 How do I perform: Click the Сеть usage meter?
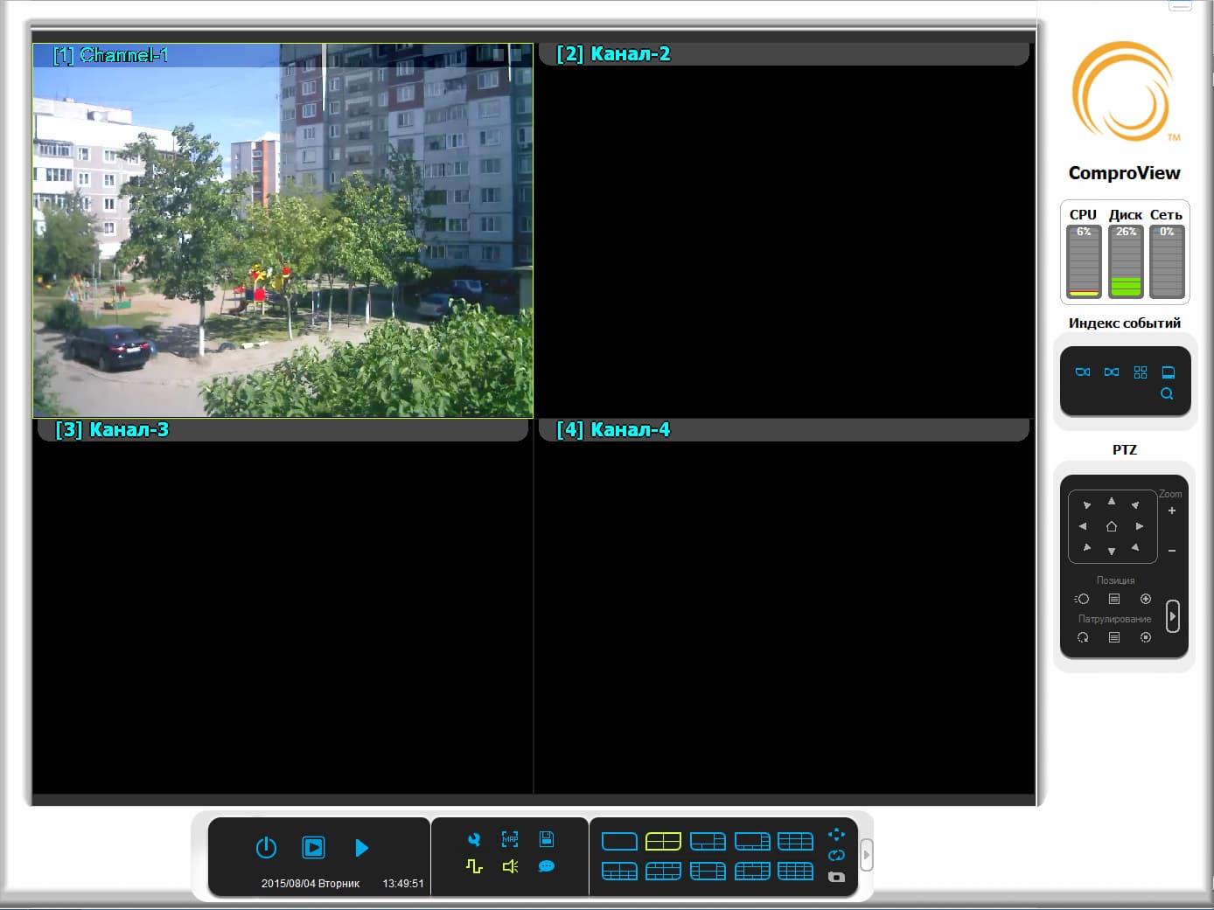(x=1167, y=261)
